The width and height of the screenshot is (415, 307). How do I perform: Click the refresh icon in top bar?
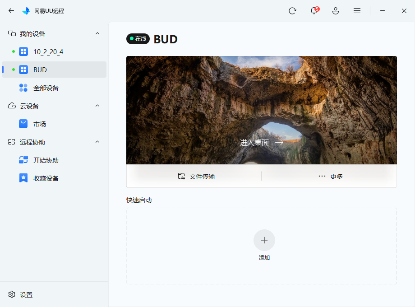coord(292,11)
